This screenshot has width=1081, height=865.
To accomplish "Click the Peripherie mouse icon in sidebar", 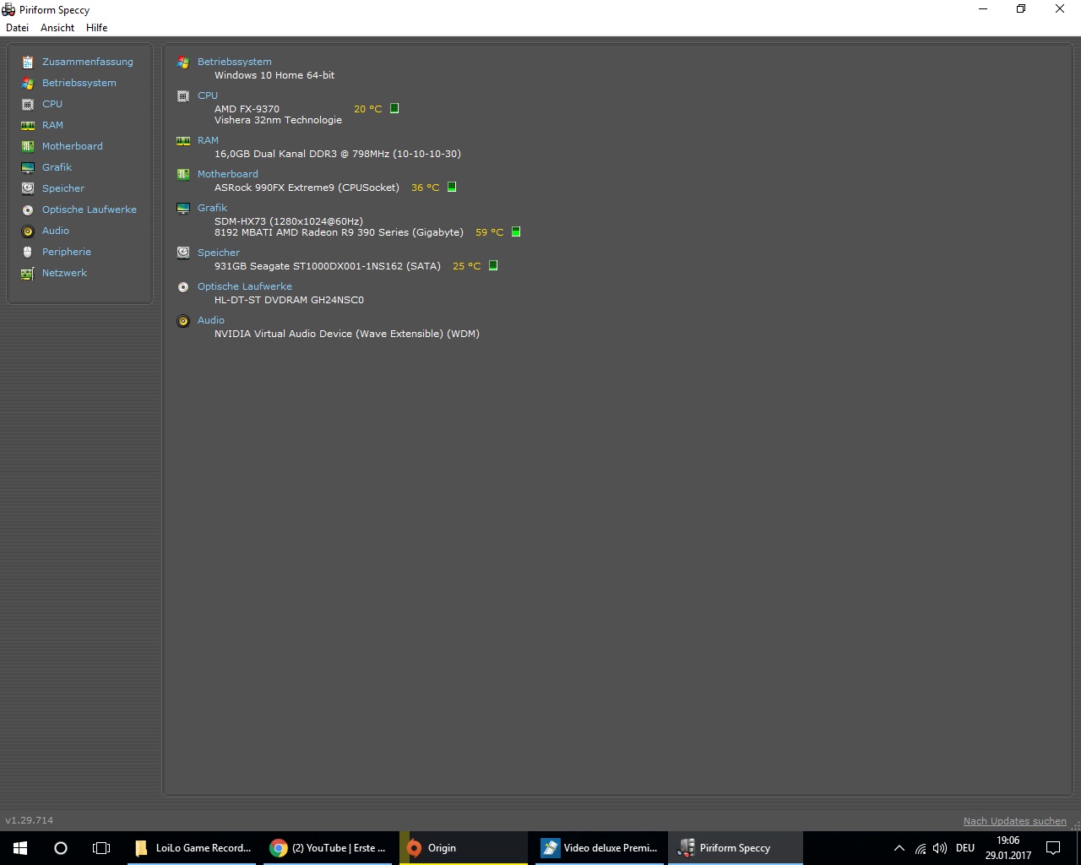I will [28, 252].
